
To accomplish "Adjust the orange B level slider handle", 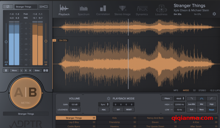I will (46, 41).
